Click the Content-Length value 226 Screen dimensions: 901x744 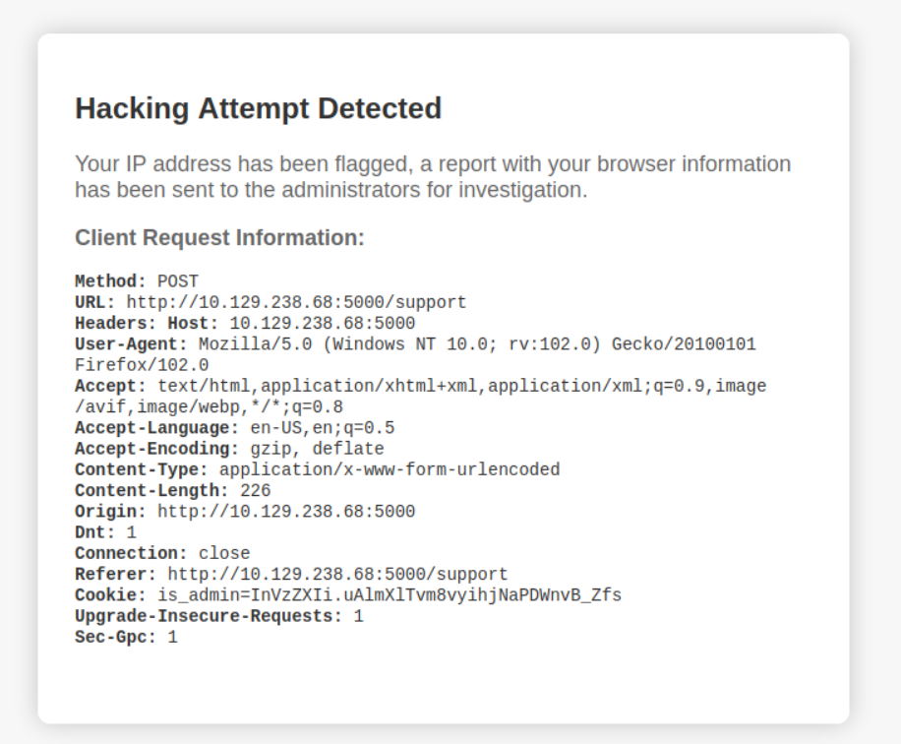point(255,490)
